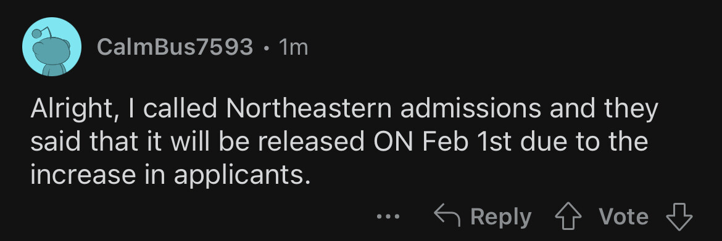Click the word 'admissions' in the comment

(470, 108)
